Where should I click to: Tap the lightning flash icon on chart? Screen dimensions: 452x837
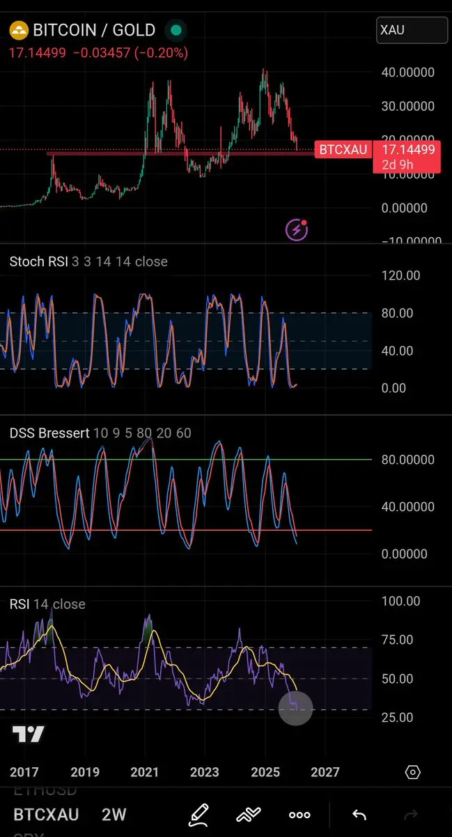tap(297, 229)
